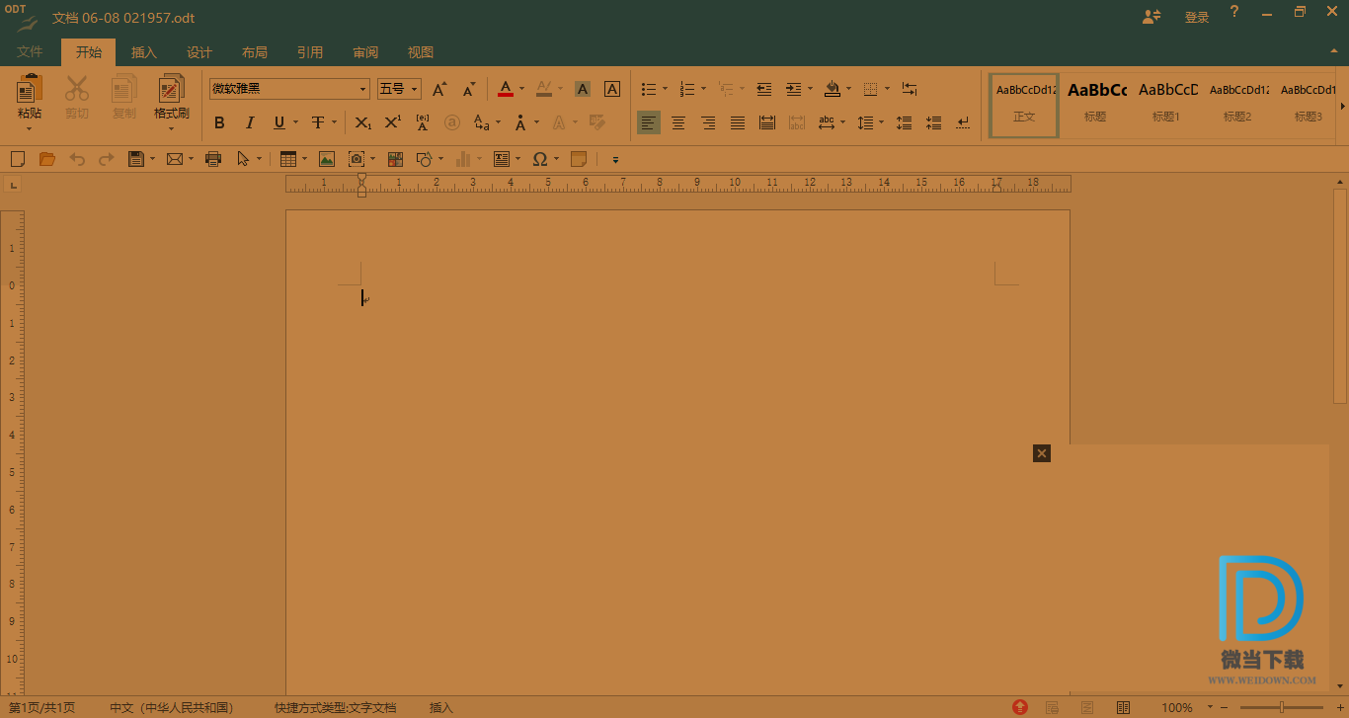Image resolution: width=1349 pixels, height=718 pixels.
Task: Click the red upload arrow status icon
Action: (x=1020, y=707)
